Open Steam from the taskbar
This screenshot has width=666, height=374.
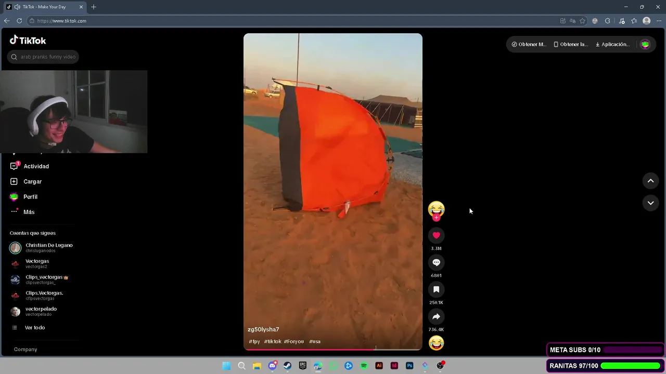click(x=287, y=366)
